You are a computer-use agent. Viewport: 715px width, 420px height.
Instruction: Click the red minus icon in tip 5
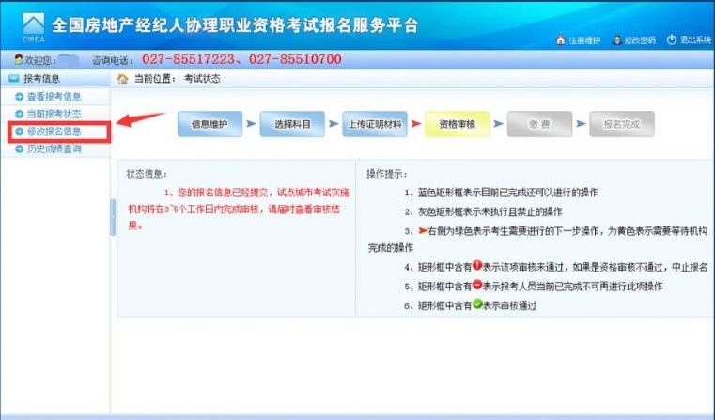pos(477,285)
